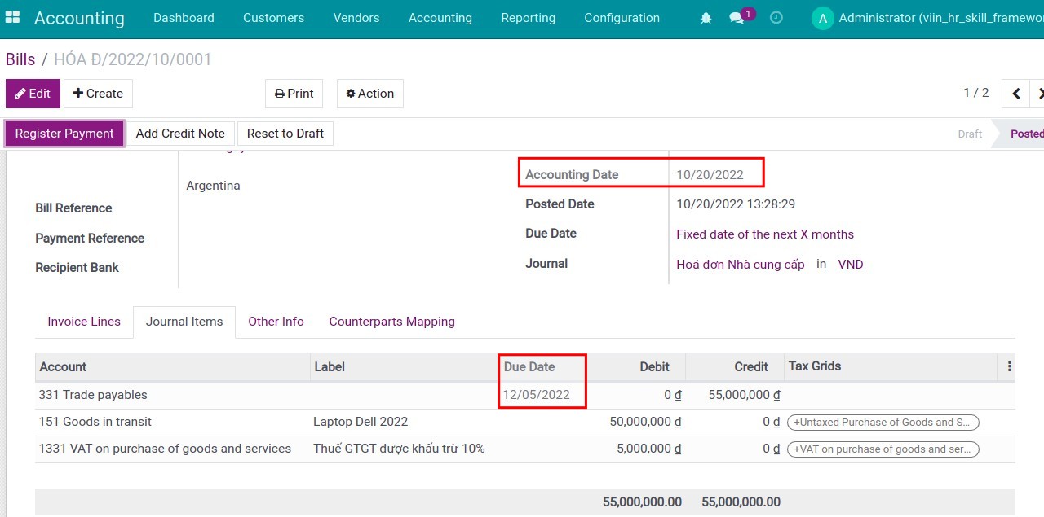
Task: Select the Posted status stage
Action: (x=1025, y=133)
